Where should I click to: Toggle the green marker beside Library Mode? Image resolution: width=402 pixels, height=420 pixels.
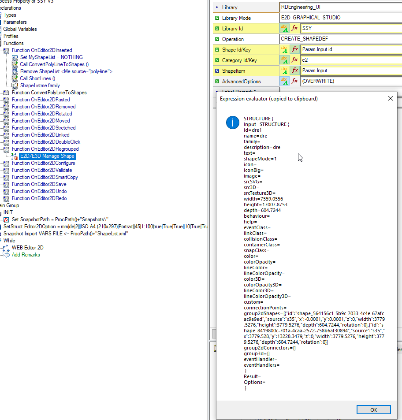click(x=217, y=18)
